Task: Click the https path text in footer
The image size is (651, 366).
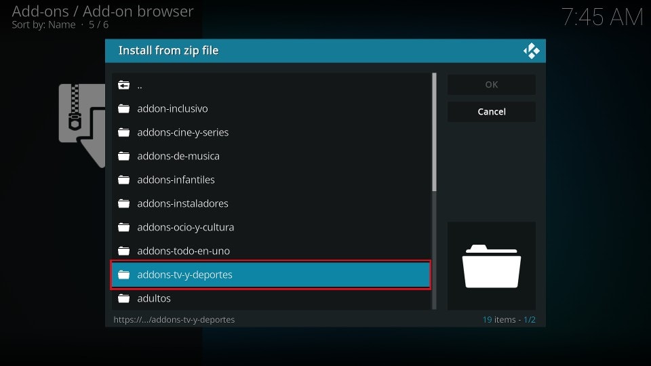Action: [x=174, y=319]
